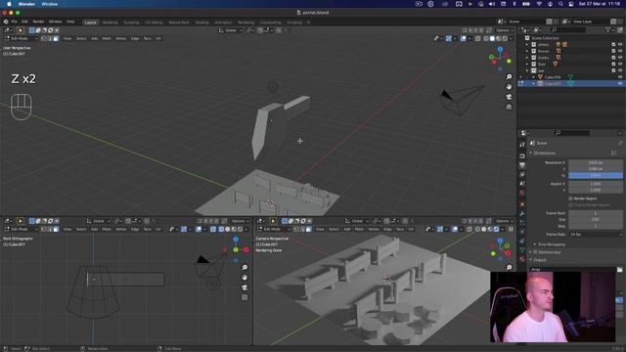Open the World properties tab

point(522,193)
